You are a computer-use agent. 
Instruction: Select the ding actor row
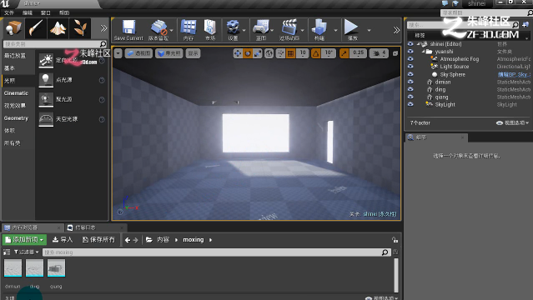[x=469, y=90]
